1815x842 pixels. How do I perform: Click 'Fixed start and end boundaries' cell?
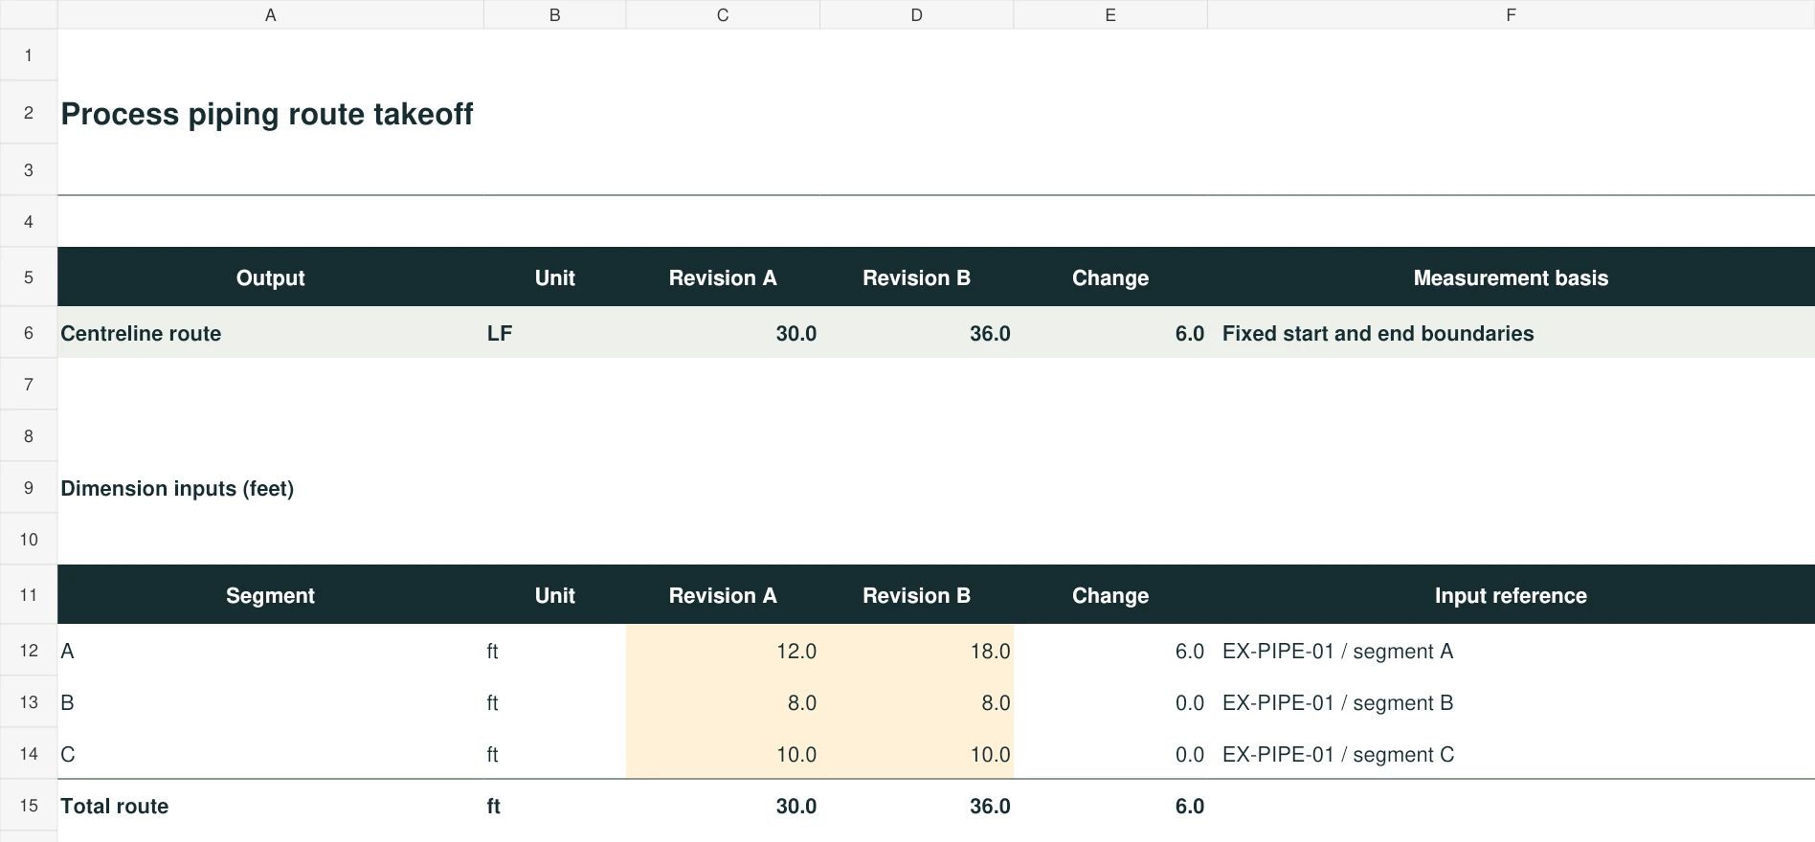click(1511, 333)
